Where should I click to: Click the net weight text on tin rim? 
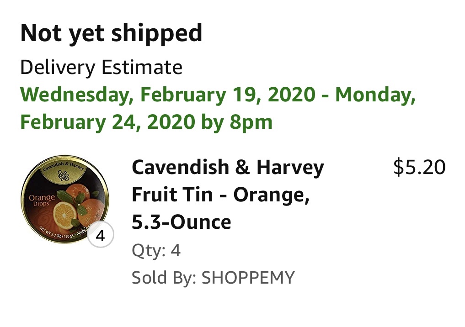pyautogui.click(x=55, y=234)
